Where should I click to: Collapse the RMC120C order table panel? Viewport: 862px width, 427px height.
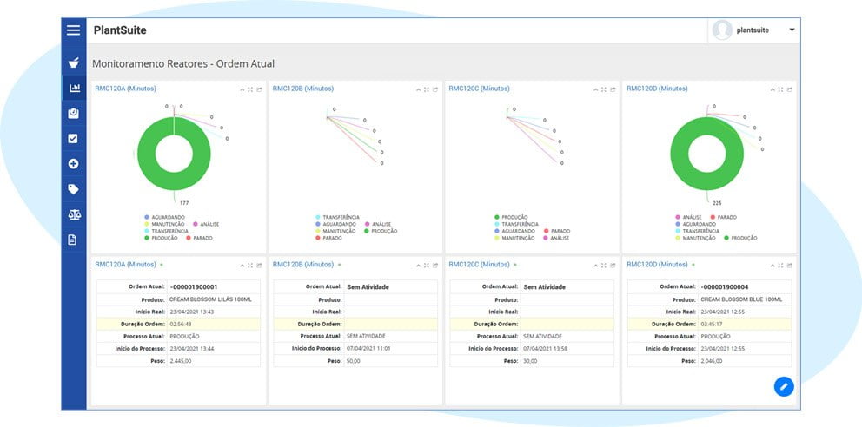click(x=594, y=265)
